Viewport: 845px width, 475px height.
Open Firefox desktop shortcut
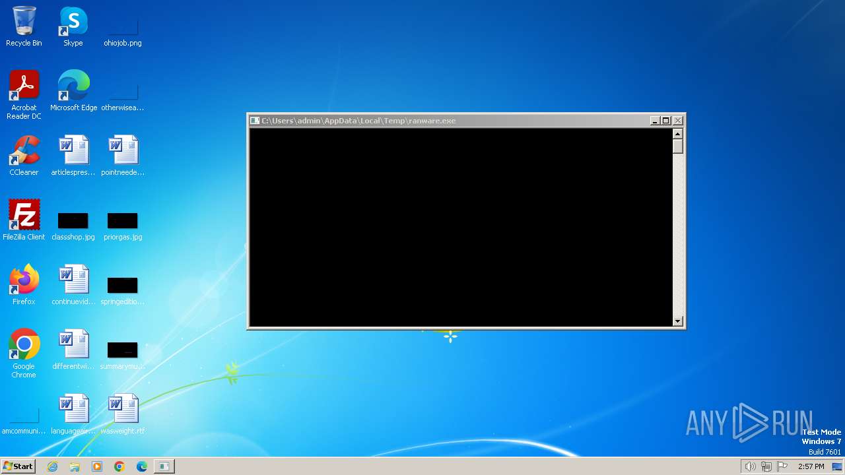pos(24,285)
